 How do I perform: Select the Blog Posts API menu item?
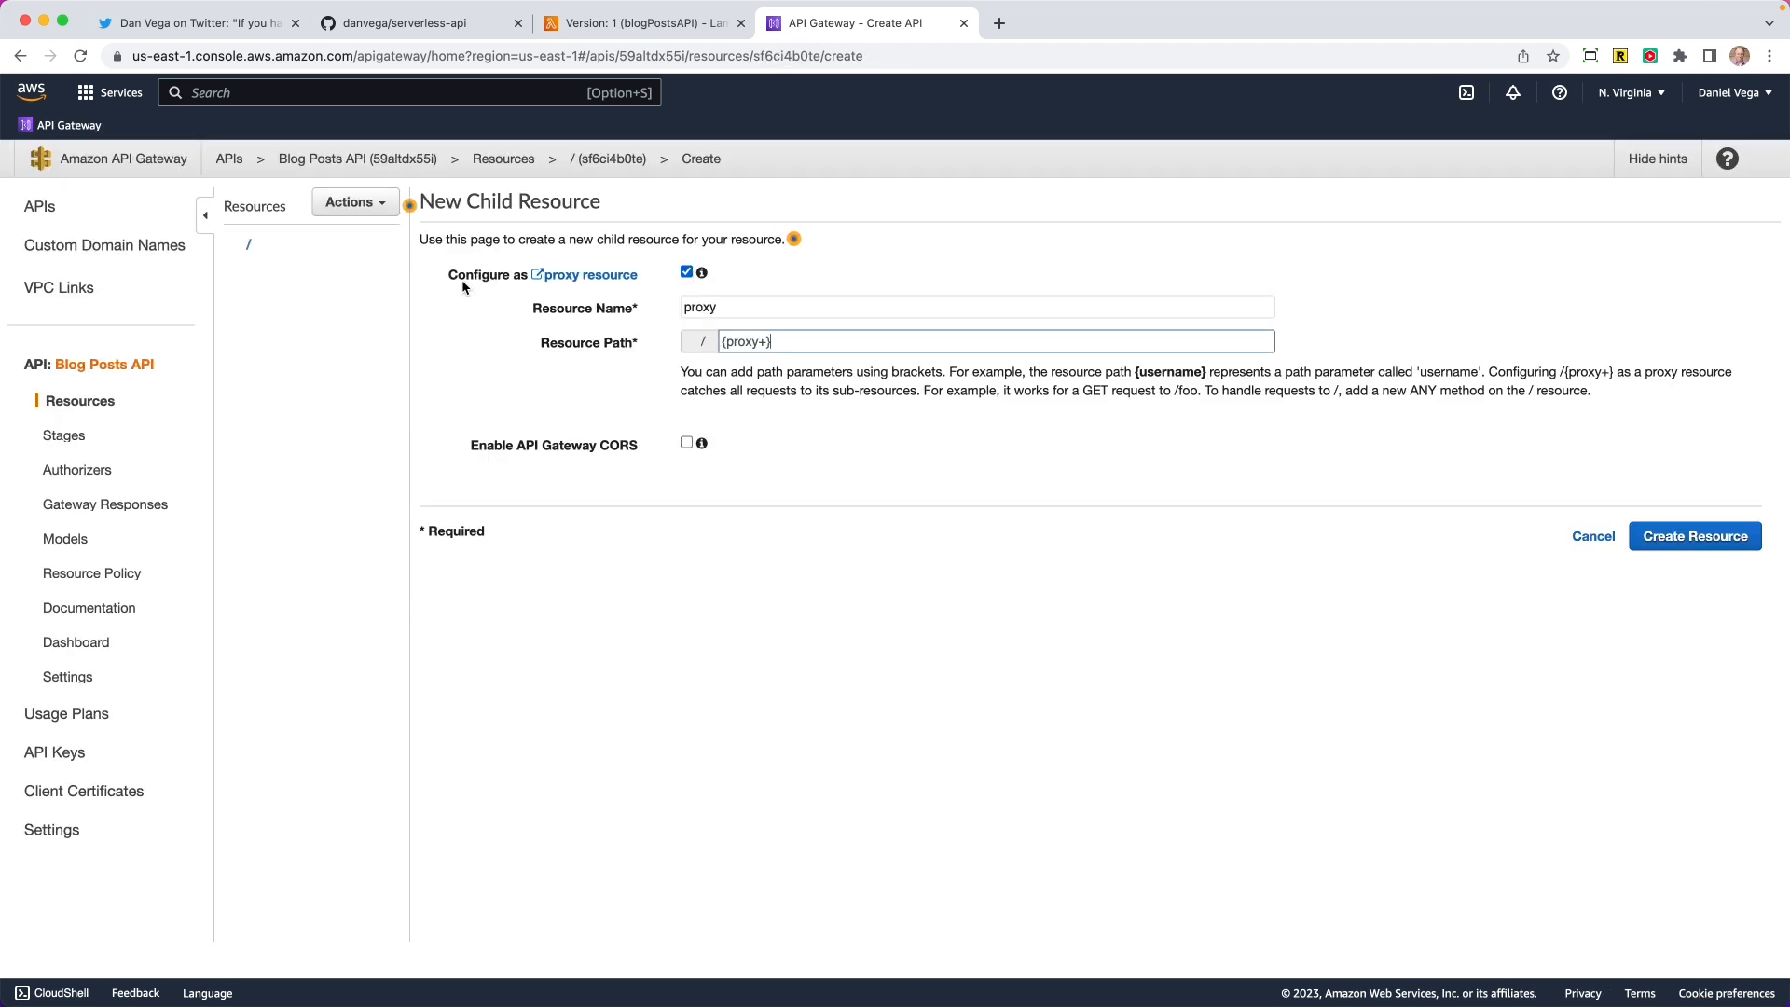[x=104, y=364]
